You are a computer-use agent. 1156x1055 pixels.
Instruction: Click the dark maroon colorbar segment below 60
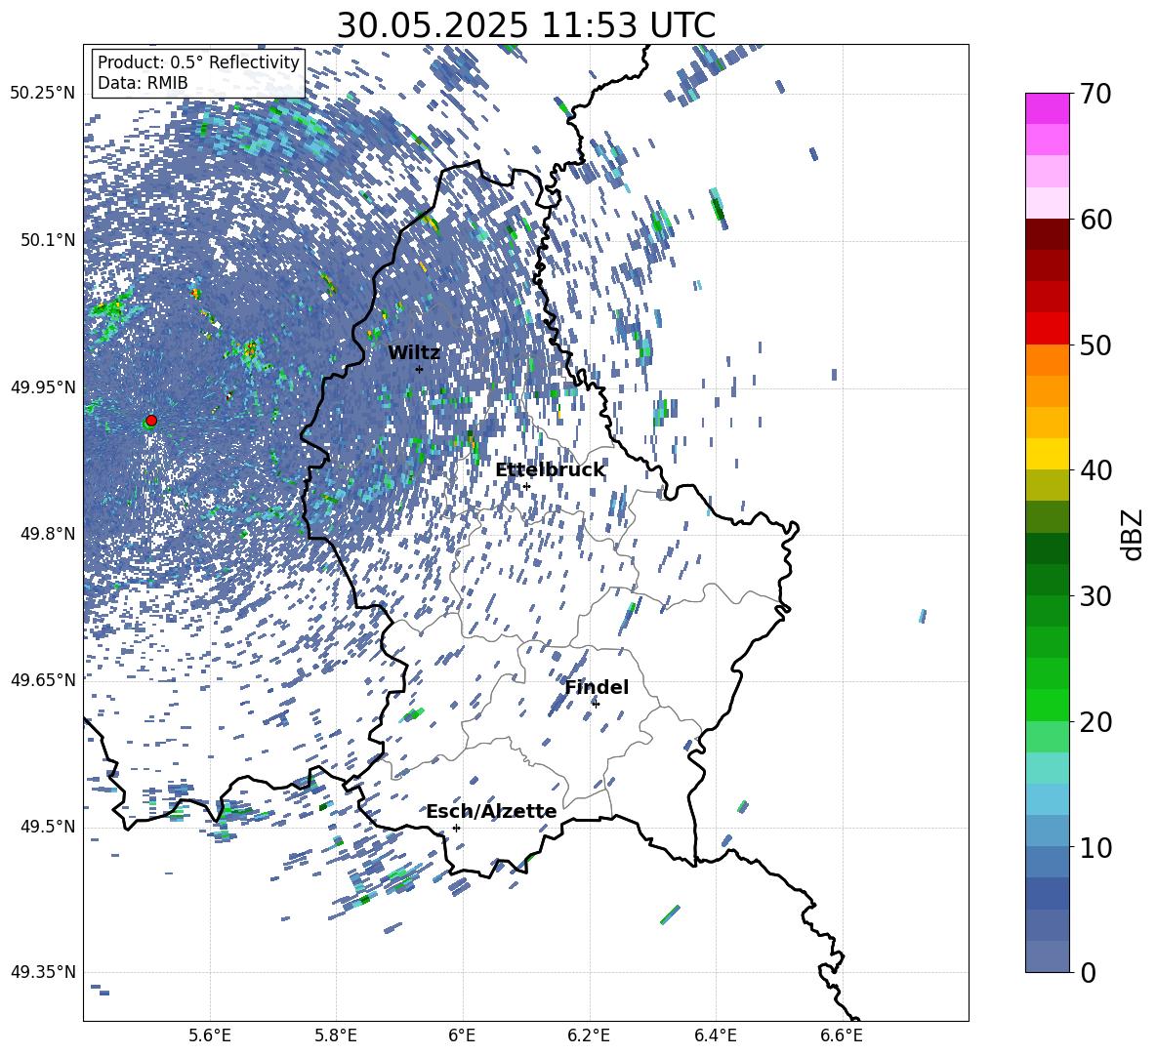coord(1047,234)
